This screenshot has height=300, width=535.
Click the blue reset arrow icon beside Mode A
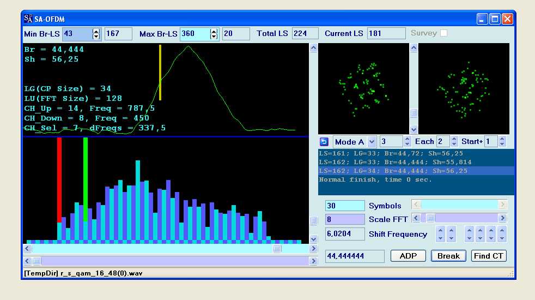pyautogui.click(x=324, y=142)
